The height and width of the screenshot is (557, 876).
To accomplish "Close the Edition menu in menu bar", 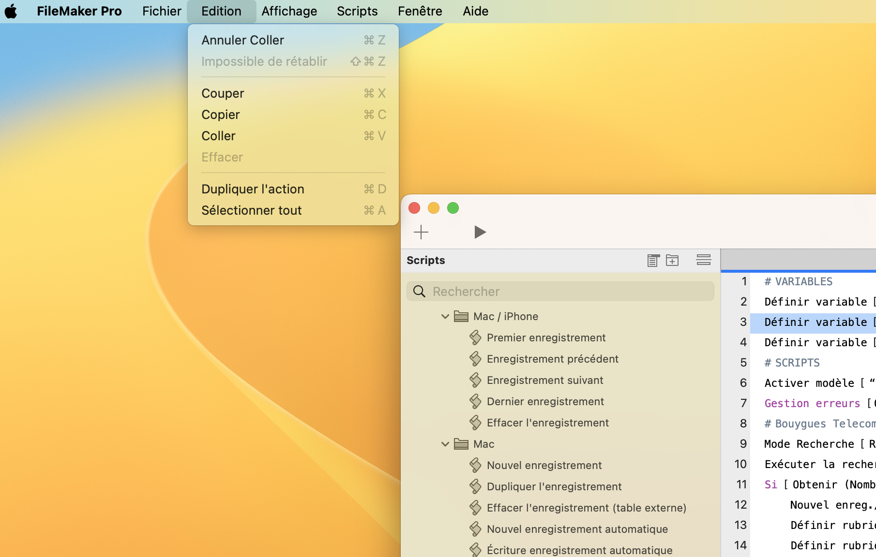I will coord(221,11).
